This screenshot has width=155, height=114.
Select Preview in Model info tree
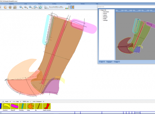[105, 17]
